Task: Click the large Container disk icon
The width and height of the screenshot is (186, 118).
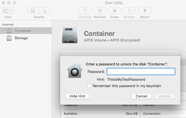Action: point(69,36)
